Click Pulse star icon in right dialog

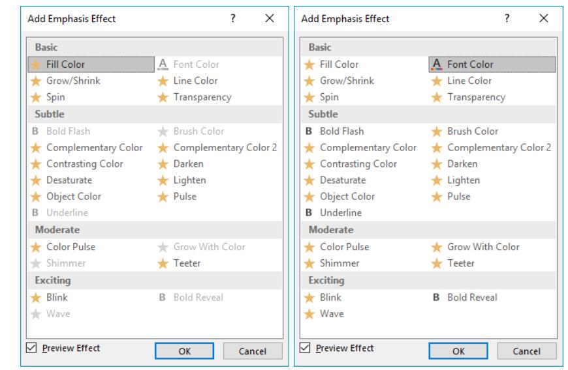tap(437, 197)
